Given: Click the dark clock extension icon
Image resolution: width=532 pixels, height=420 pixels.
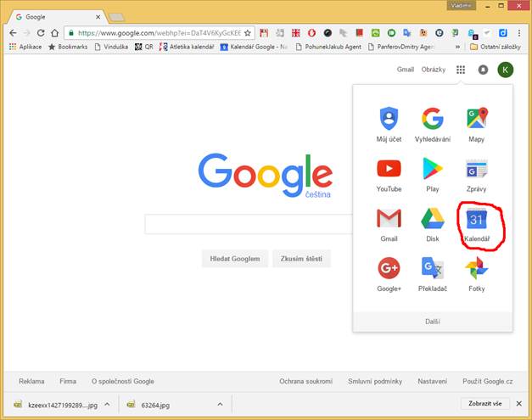Looking at the screenshot, I should click(x=439, y=33).
